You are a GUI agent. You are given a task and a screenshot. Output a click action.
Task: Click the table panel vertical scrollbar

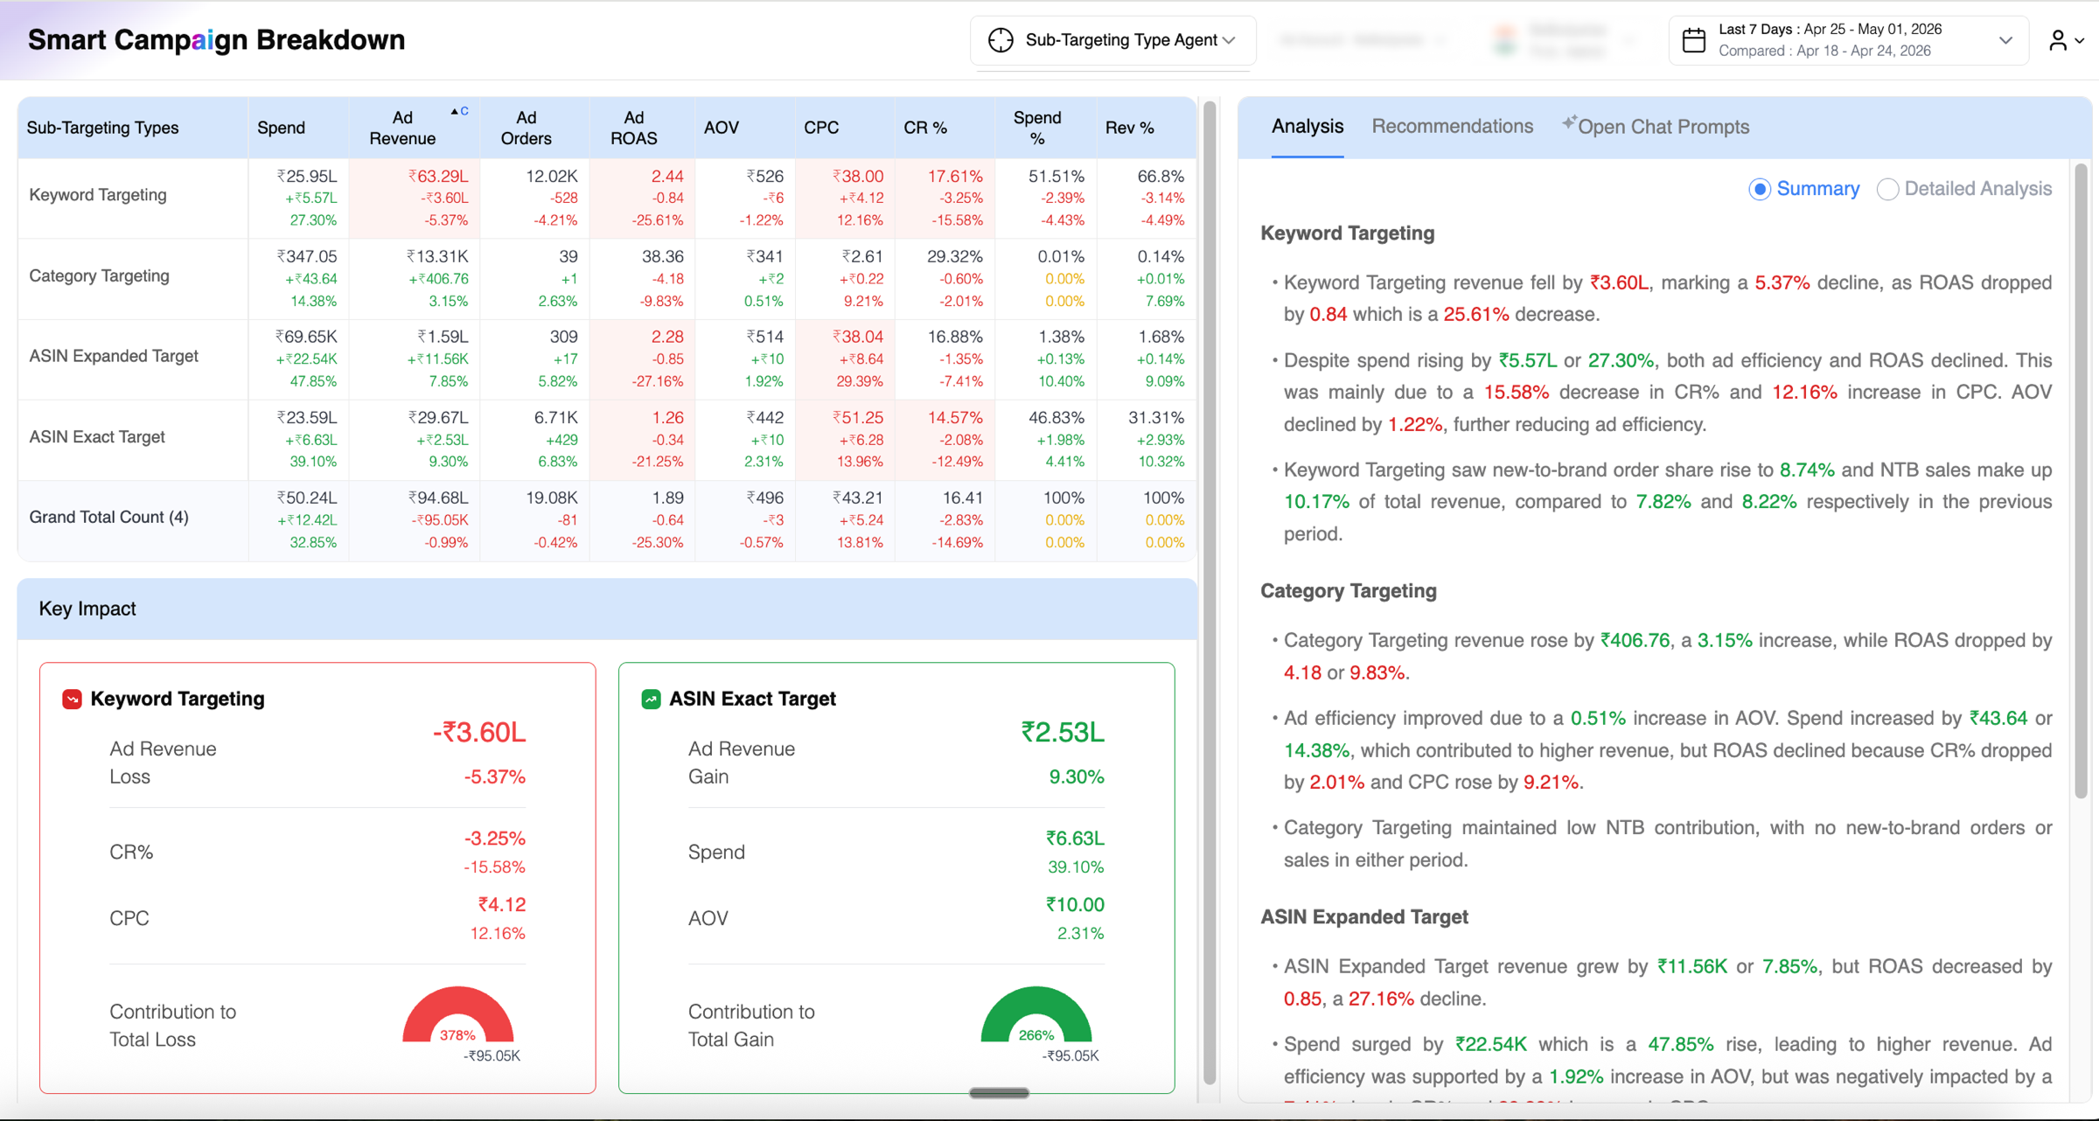tap(1210, 592)
